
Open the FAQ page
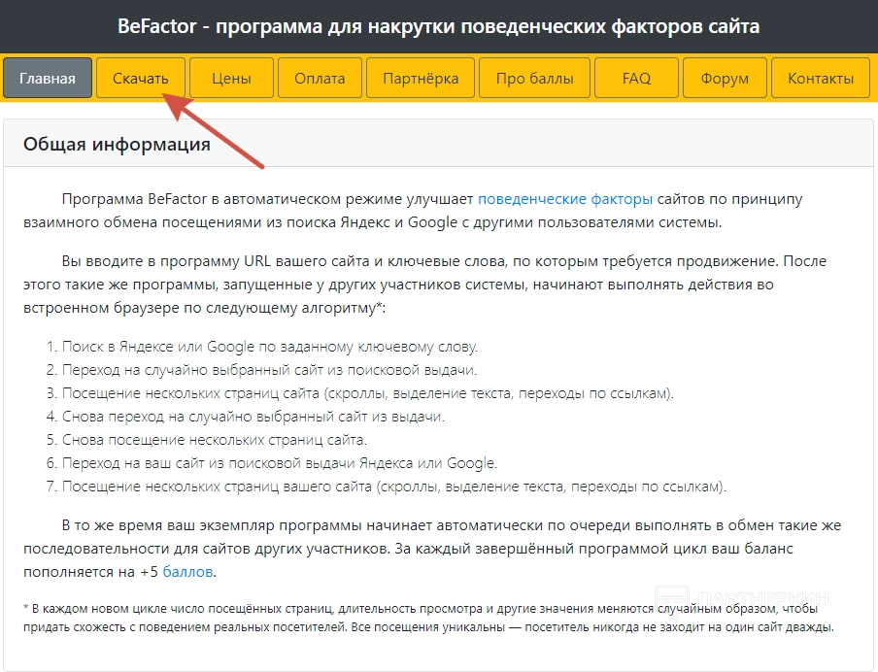[637, 78]
